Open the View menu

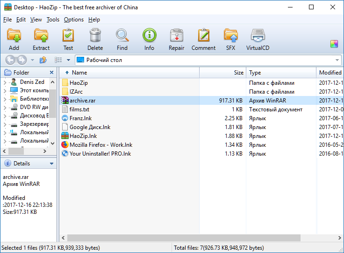click(x=36, y=20)
